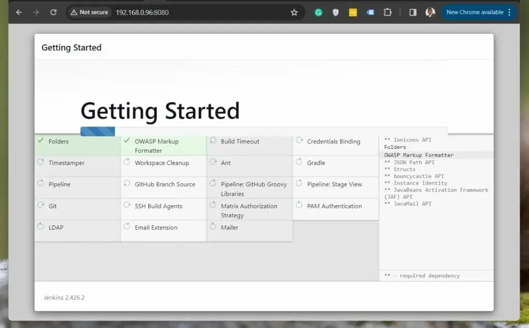This screenshot has width=529, height=328.
Task: Click the spinner icon beside Pipeline: Stage View
Action: [x=299, y=183]
